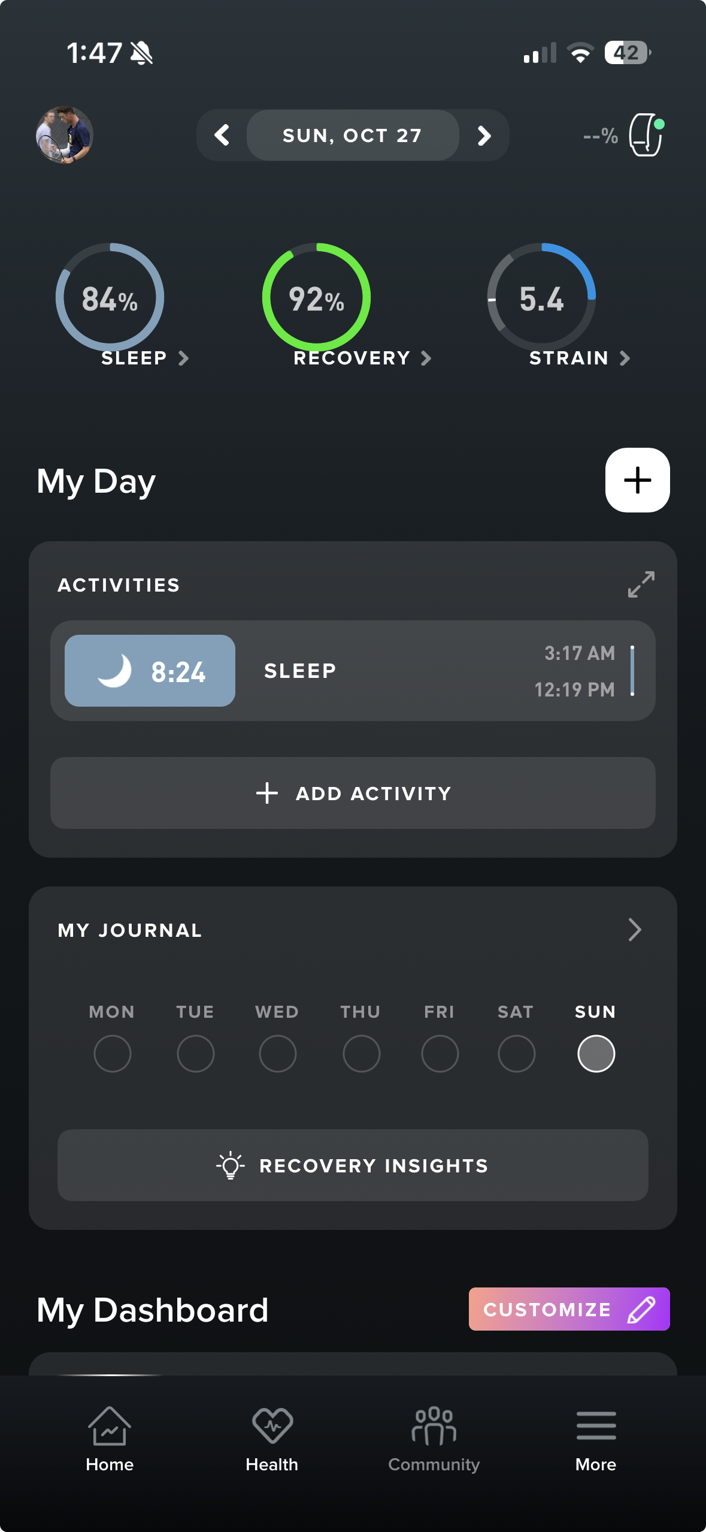Expand the Activities card with arrows icon
This screenshot has width=706, height=1532.
tap(641, 584)
